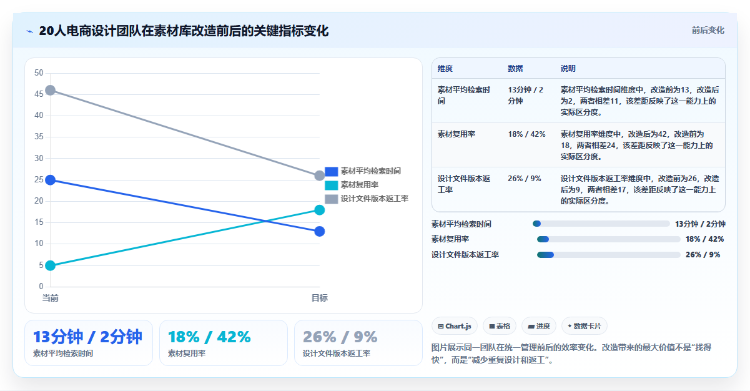Click the gray data point at 目标
Image resolution: width=750 pixels, height=391 pixels.
click(319, 176)
